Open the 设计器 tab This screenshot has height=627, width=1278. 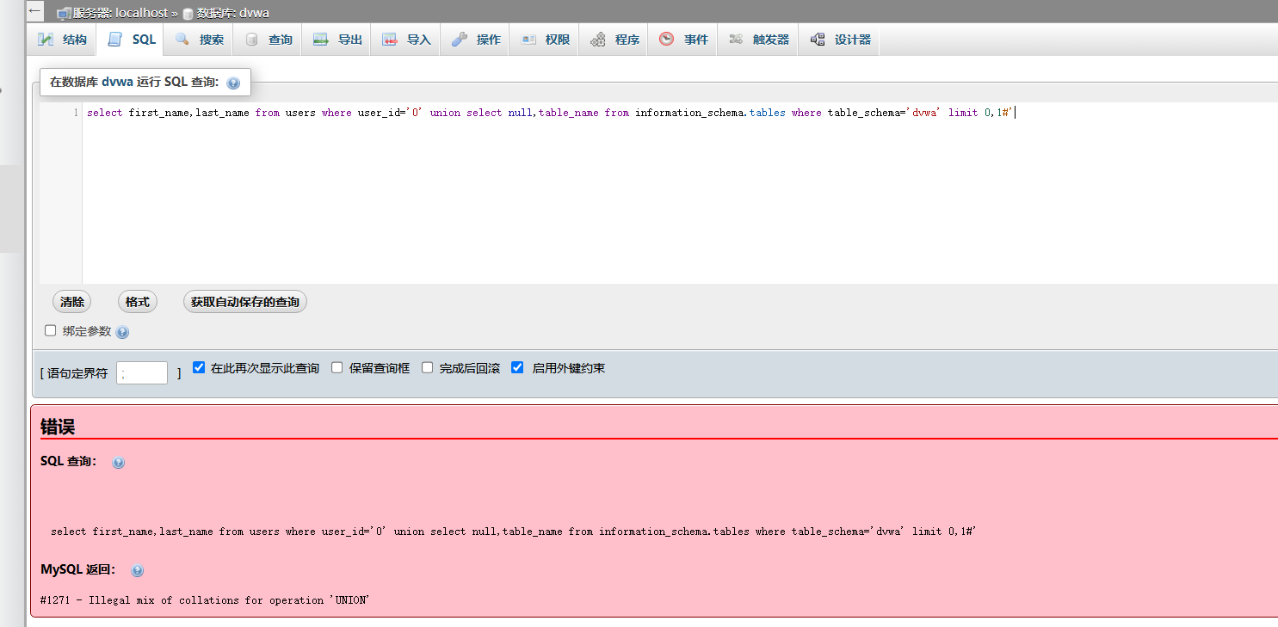tap(840, 40)
